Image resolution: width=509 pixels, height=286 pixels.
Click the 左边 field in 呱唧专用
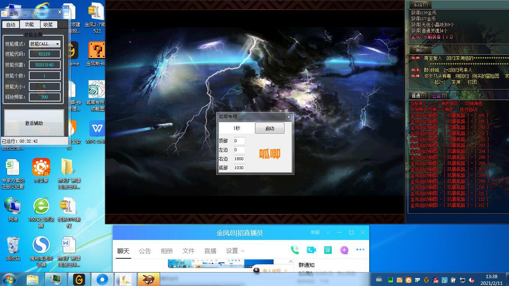click(239, 150)
